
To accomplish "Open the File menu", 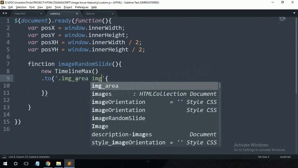I will [x=3, y=7].
